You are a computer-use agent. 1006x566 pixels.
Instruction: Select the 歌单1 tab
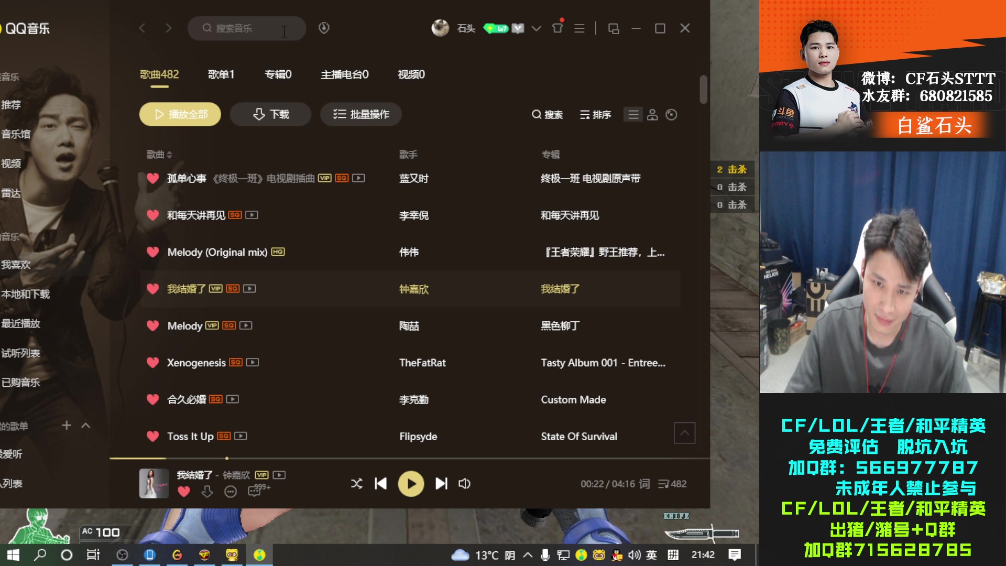tap(221, 74)
